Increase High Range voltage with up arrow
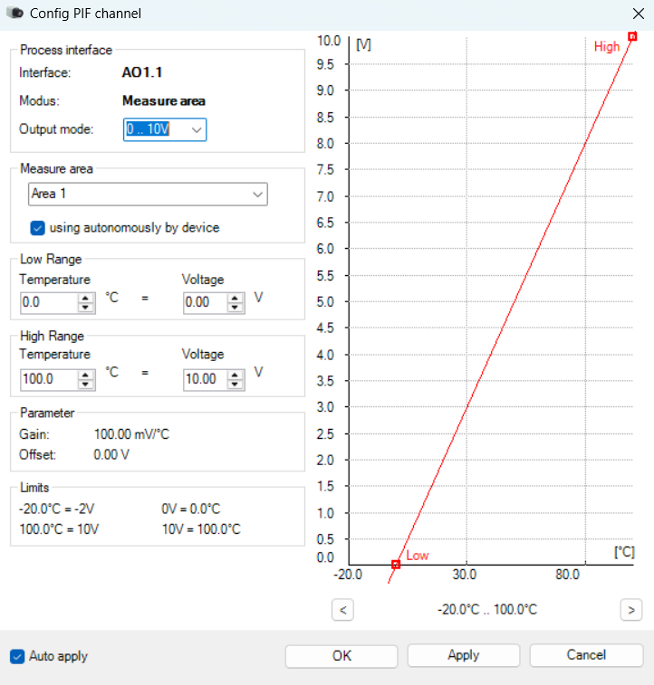Image resolution: width=654 pixels, height=685 pixels. tap(236, 375)
